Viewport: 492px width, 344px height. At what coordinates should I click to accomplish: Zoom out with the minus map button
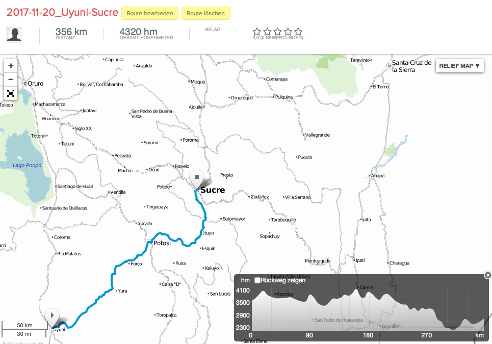(x=11, y=80)
